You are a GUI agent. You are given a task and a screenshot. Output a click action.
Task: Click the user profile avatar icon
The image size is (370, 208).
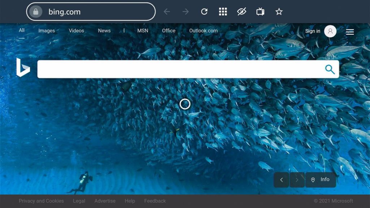tap(330, 31)
